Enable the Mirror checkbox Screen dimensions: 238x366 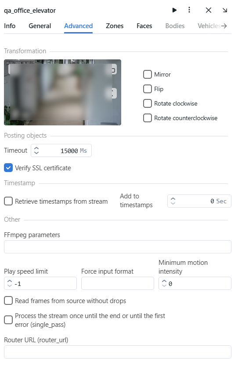[147, 74]
